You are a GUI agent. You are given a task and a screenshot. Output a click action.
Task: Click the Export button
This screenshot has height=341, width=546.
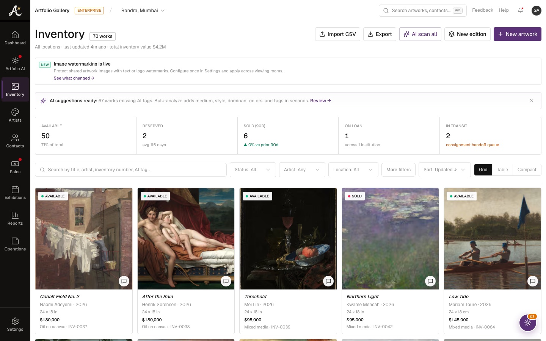380,34
